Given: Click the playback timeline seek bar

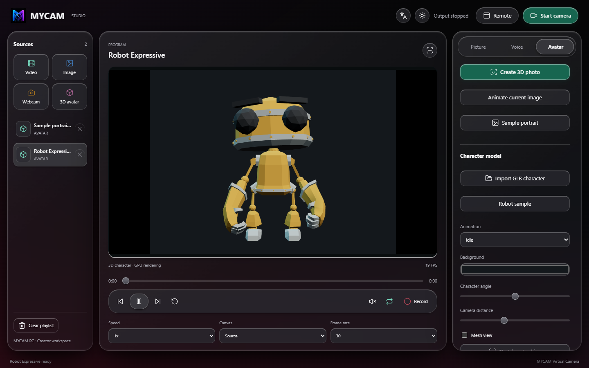Looking at the screenshot, I should [273, 281].
